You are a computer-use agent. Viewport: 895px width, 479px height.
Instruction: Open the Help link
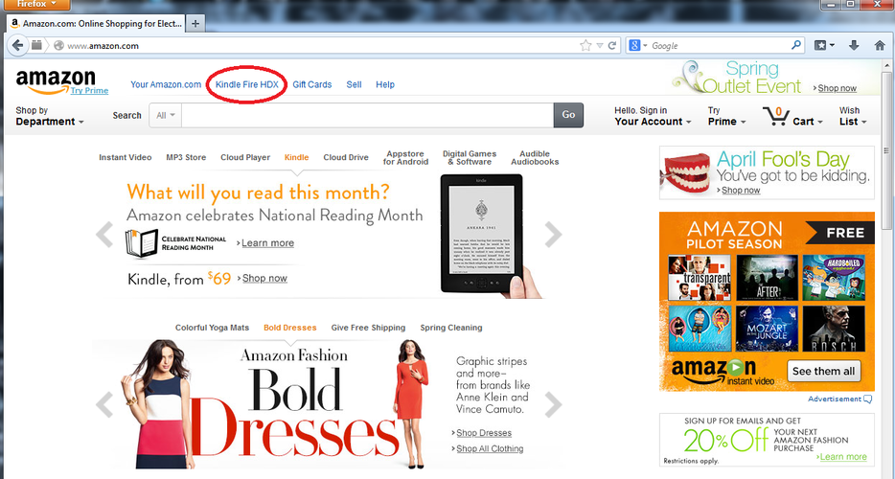pos(385,84)
